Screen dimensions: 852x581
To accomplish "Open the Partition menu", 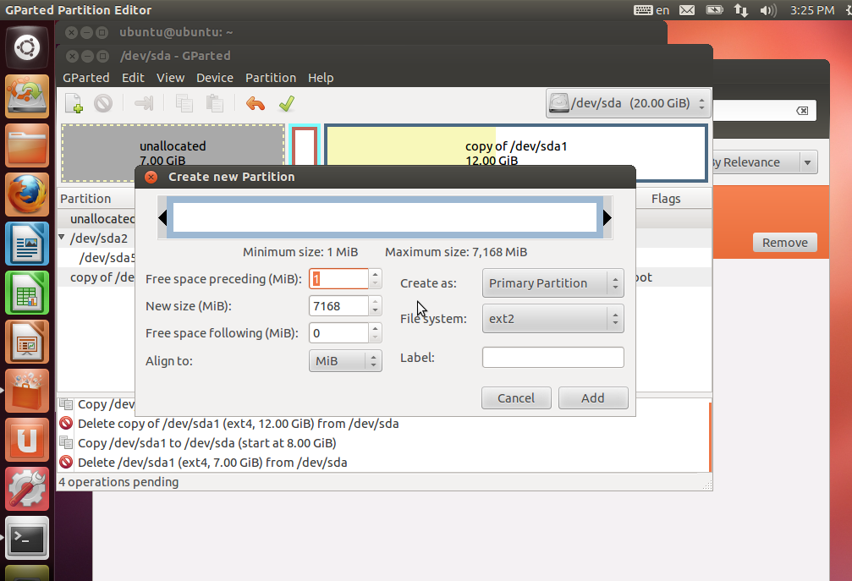I will (x=270, y=77).
